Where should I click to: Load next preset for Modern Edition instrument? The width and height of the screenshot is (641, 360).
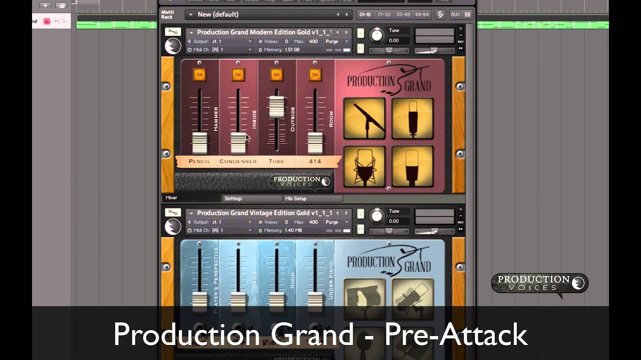346,32
